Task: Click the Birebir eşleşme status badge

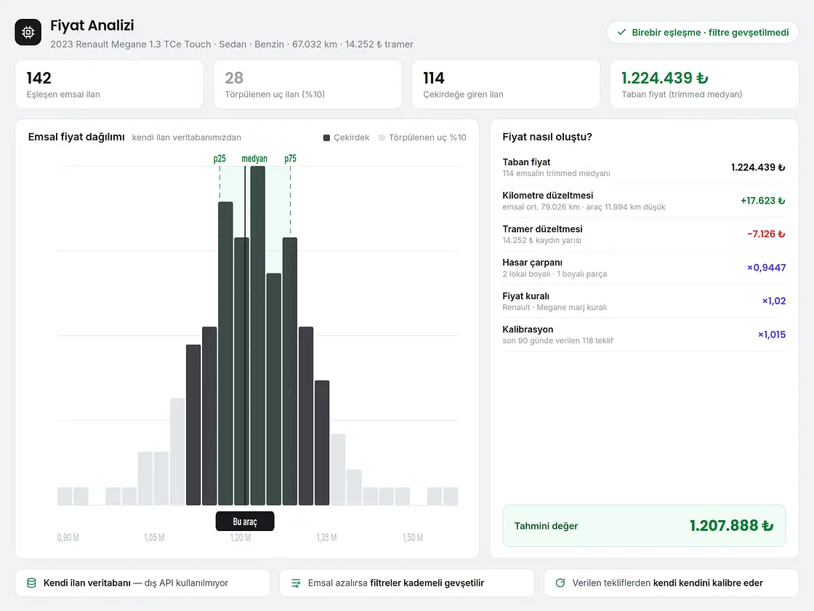Action: pos(702,32)
